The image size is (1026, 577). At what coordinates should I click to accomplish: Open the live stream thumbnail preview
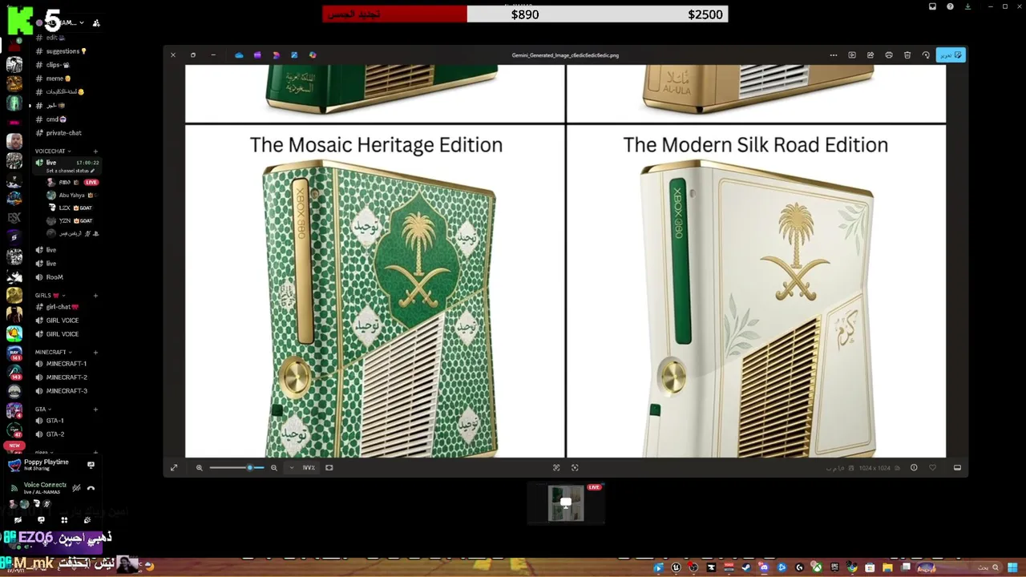[x=566, y=503]
